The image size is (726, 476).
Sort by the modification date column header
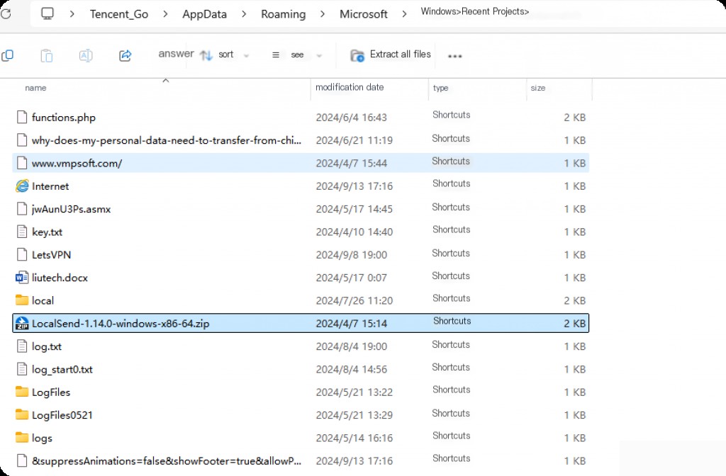350,87
